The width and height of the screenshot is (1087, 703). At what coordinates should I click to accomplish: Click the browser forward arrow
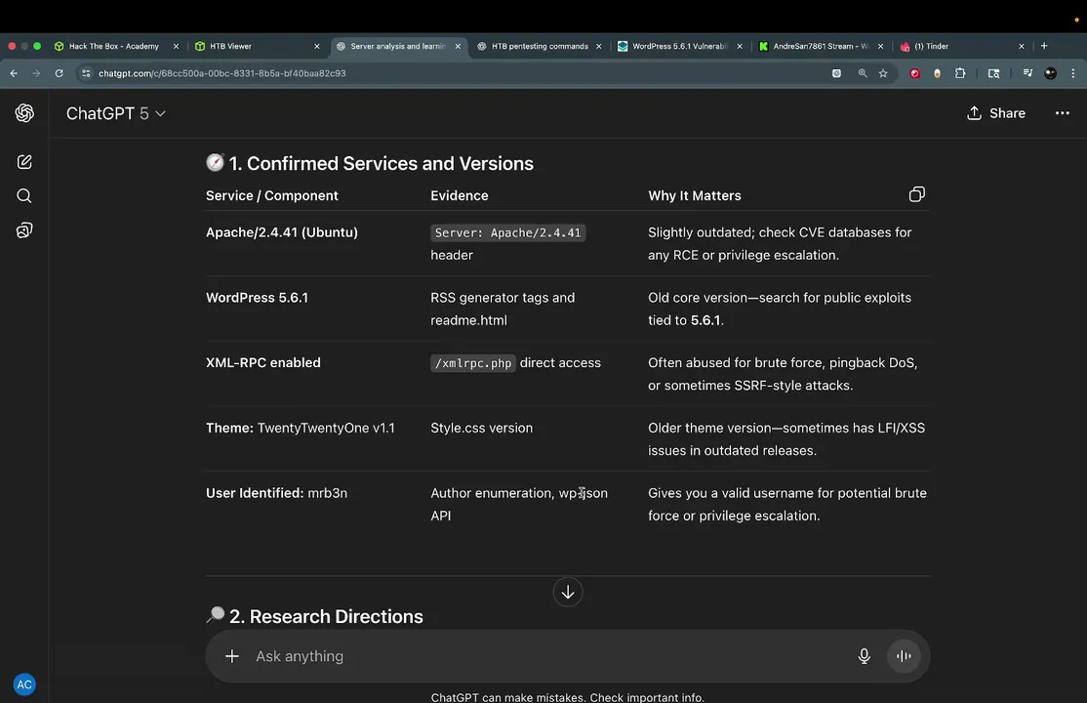[36, 73]
